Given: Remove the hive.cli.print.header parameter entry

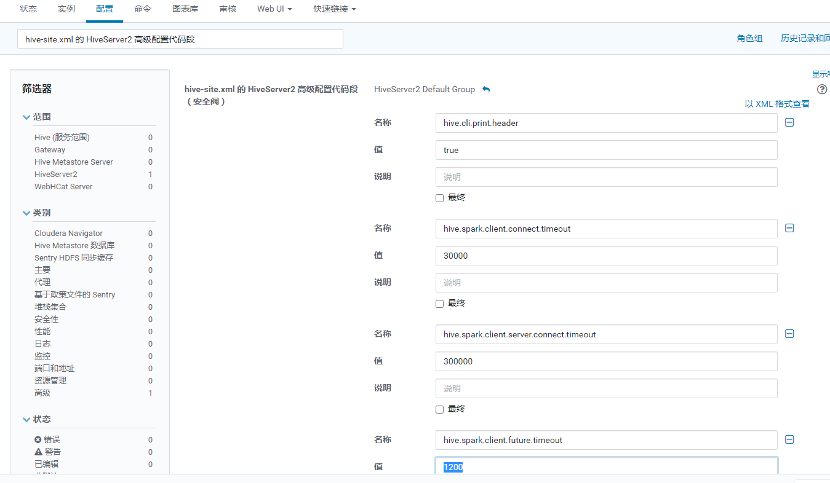Looking at the screenshot, I should 789,122.
